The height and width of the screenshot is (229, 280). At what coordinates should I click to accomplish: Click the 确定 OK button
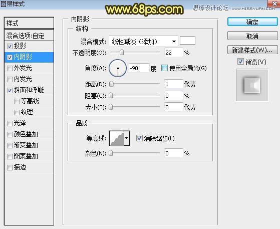point(252,22)
